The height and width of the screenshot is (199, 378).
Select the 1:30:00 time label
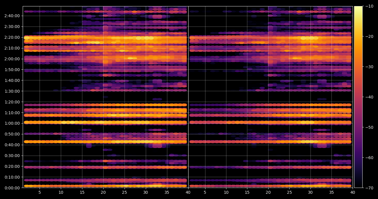13,91
